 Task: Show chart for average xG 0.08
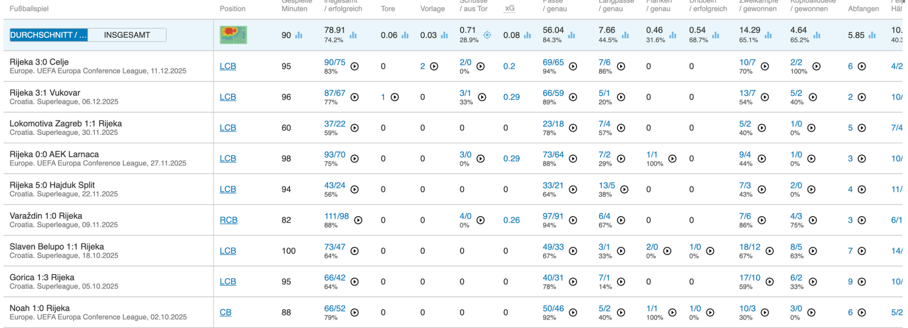click(x=527, y=35)
